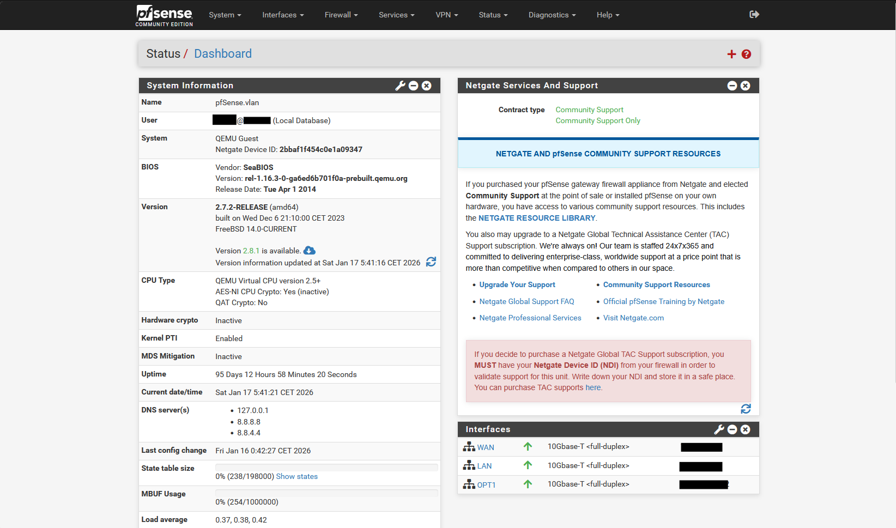
Task: Click the wrench icon on System Information widget
Action: 401,86
